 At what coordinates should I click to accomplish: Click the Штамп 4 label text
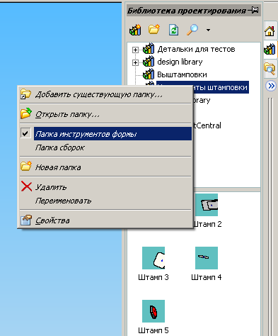click(207, 277)
